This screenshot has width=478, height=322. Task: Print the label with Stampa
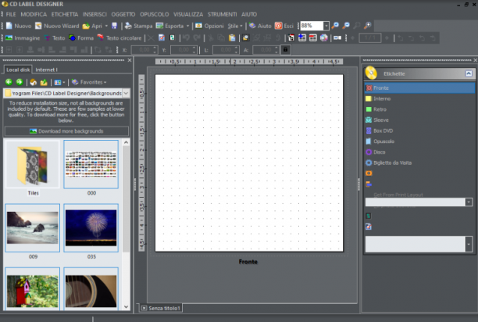[139, 26]
